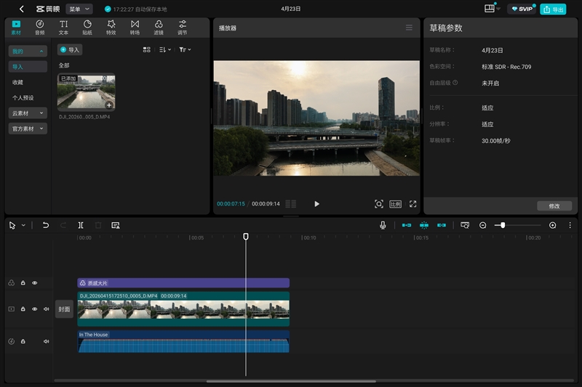The image size is (582, 387).
Task: Enter fullscreen preview in the player
Action: 412,204
